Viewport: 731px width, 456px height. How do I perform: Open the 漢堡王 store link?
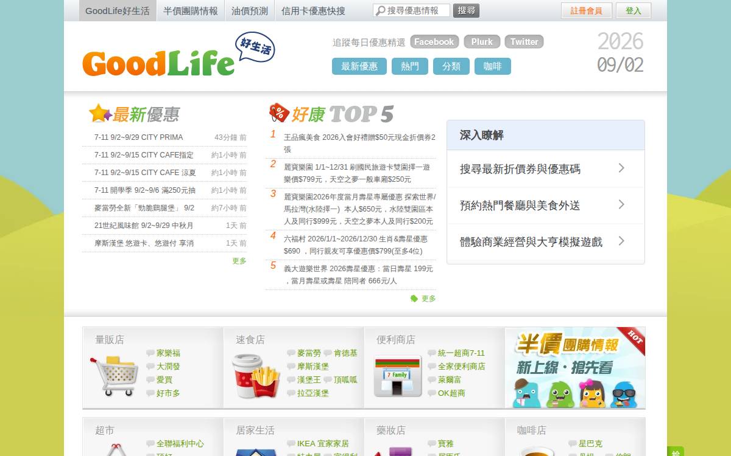pyautogui.click(x=309, y=380)
